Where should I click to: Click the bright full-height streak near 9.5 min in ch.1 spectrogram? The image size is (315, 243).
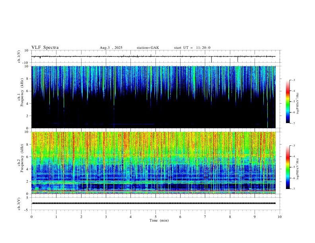pos(267,98)
